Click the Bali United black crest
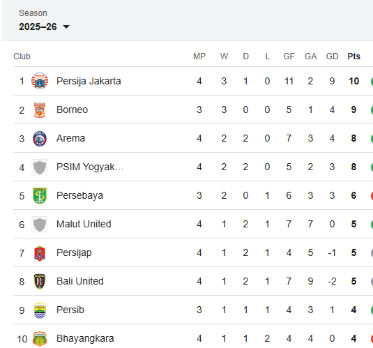 pos(40,282)
